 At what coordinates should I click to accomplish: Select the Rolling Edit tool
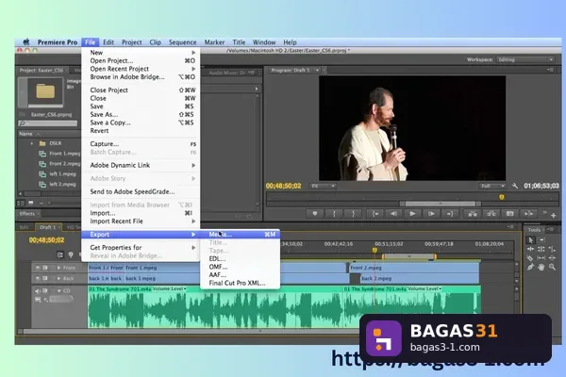541,249
